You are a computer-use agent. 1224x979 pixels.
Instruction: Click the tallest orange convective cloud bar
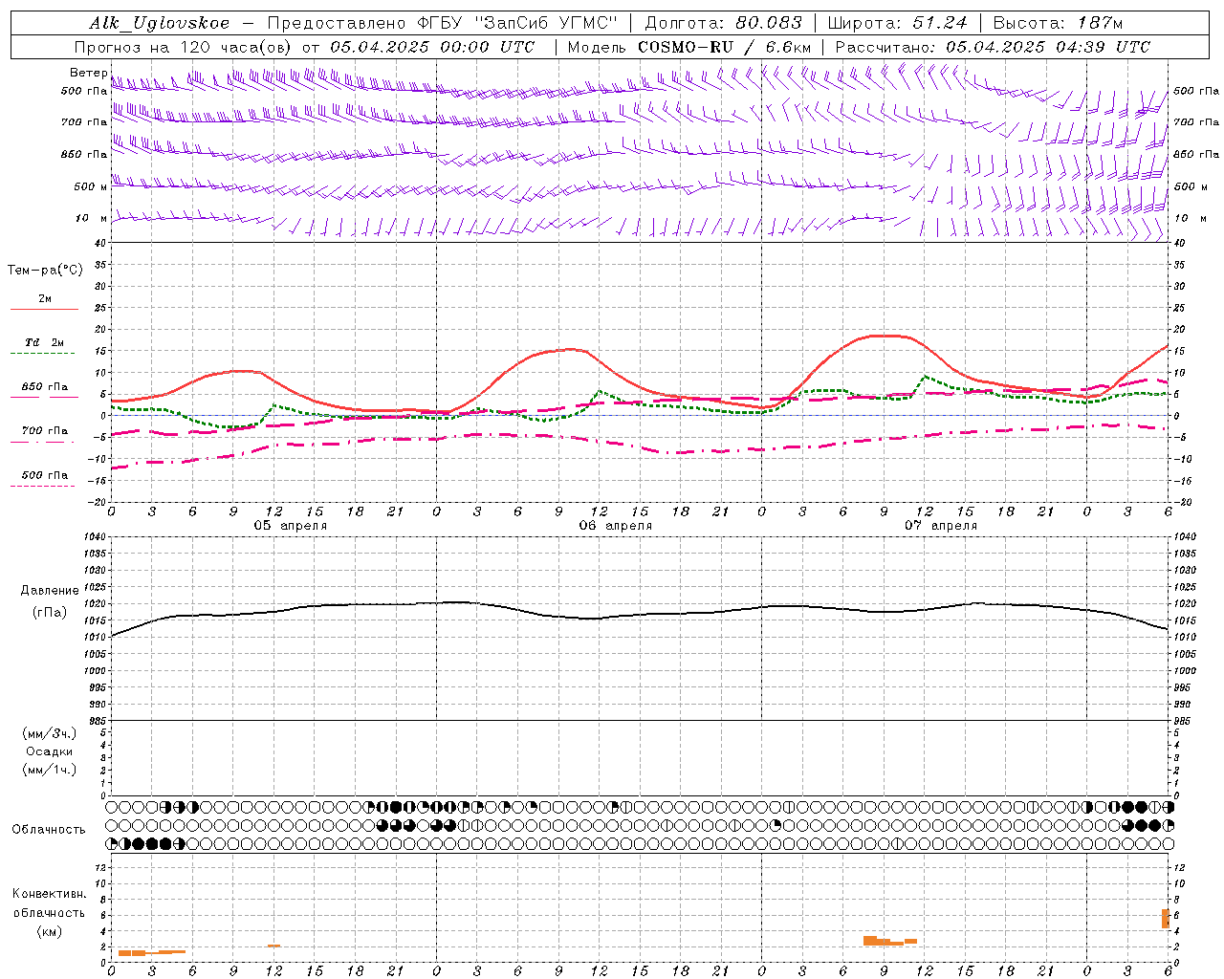coord(1166,918)
